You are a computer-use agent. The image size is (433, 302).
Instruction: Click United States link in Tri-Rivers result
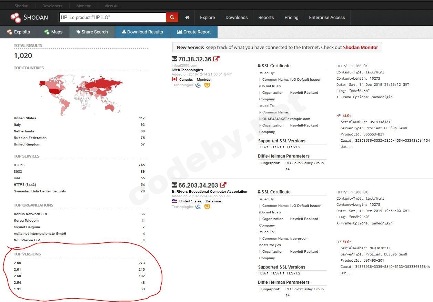tap(191, 201)
